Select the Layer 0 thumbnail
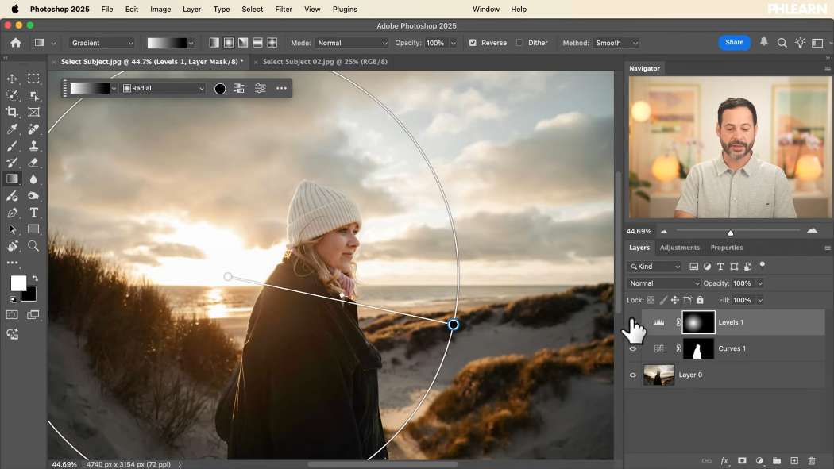Screen dimensions: 834x469 [658, 375]
